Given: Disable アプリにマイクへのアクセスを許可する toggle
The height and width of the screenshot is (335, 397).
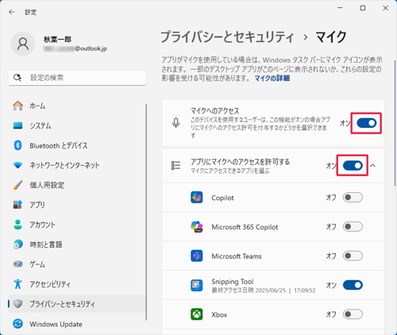Looking at the screenshot, I should pyautogui.click(x=353, y=166).
